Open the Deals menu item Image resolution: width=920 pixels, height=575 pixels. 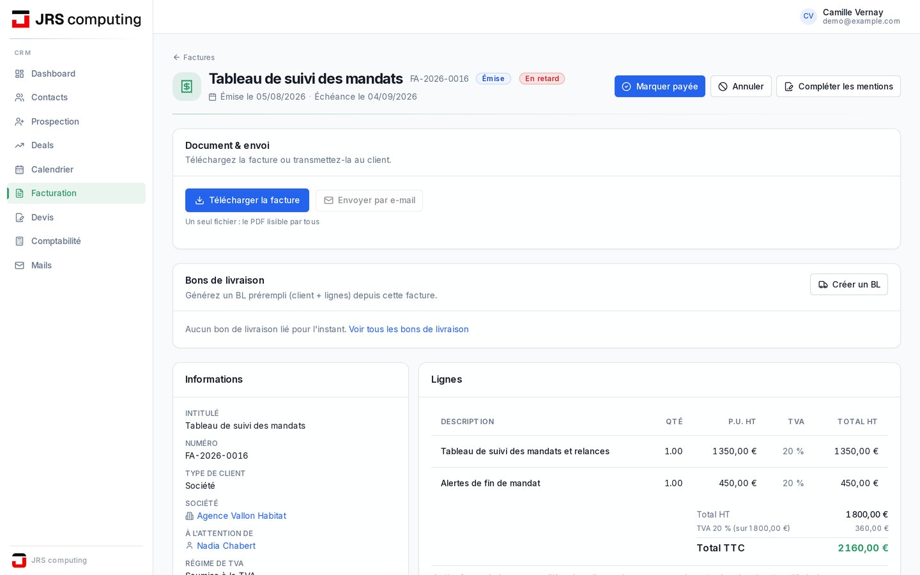[77, 145]
